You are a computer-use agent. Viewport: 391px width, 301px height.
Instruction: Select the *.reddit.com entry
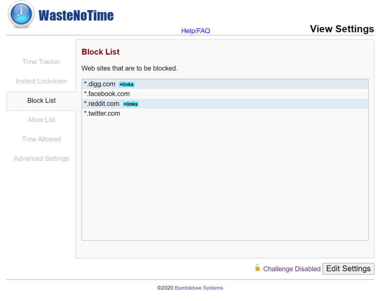(x=225, y=104)
